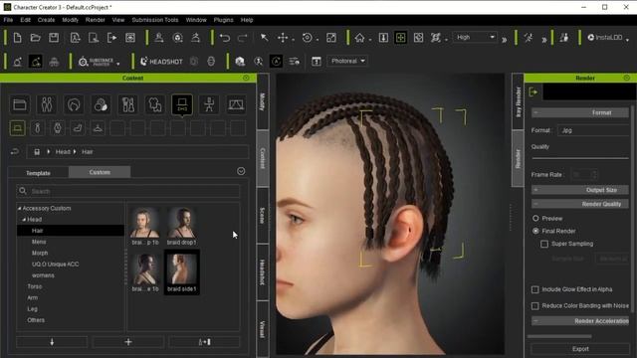Open the Headshot plugin button
The width and height of the screenshot is (637, 358).
coord(161,62)
